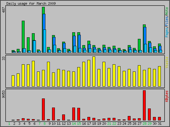Viewport: 170px width, 127px height.
Task: Click the yellow Visits bar for day 20
Action: tap(104, 74)
